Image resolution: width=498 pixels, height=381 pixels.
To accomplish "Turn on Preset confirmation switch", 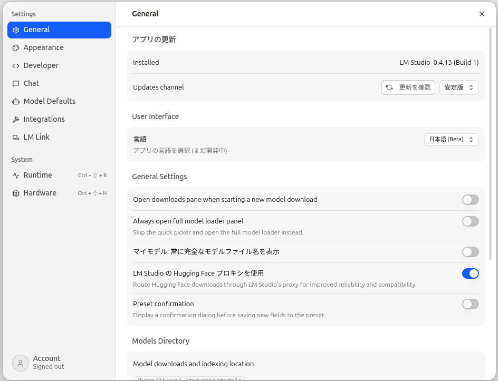I will point(471,304).
